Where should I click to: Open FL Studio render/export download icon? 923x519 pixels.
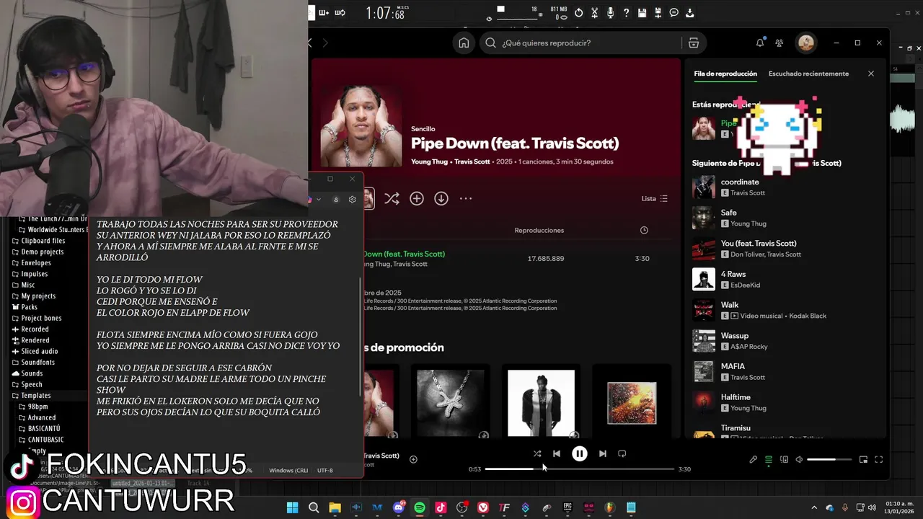[x=689, y=12]
